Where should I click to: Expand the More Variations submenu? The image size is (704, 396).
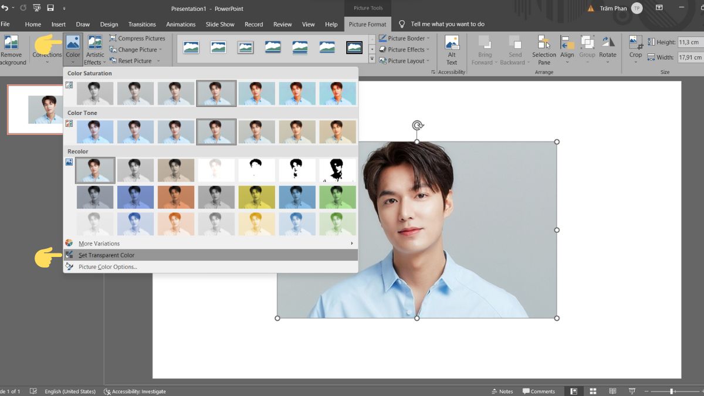211,243
